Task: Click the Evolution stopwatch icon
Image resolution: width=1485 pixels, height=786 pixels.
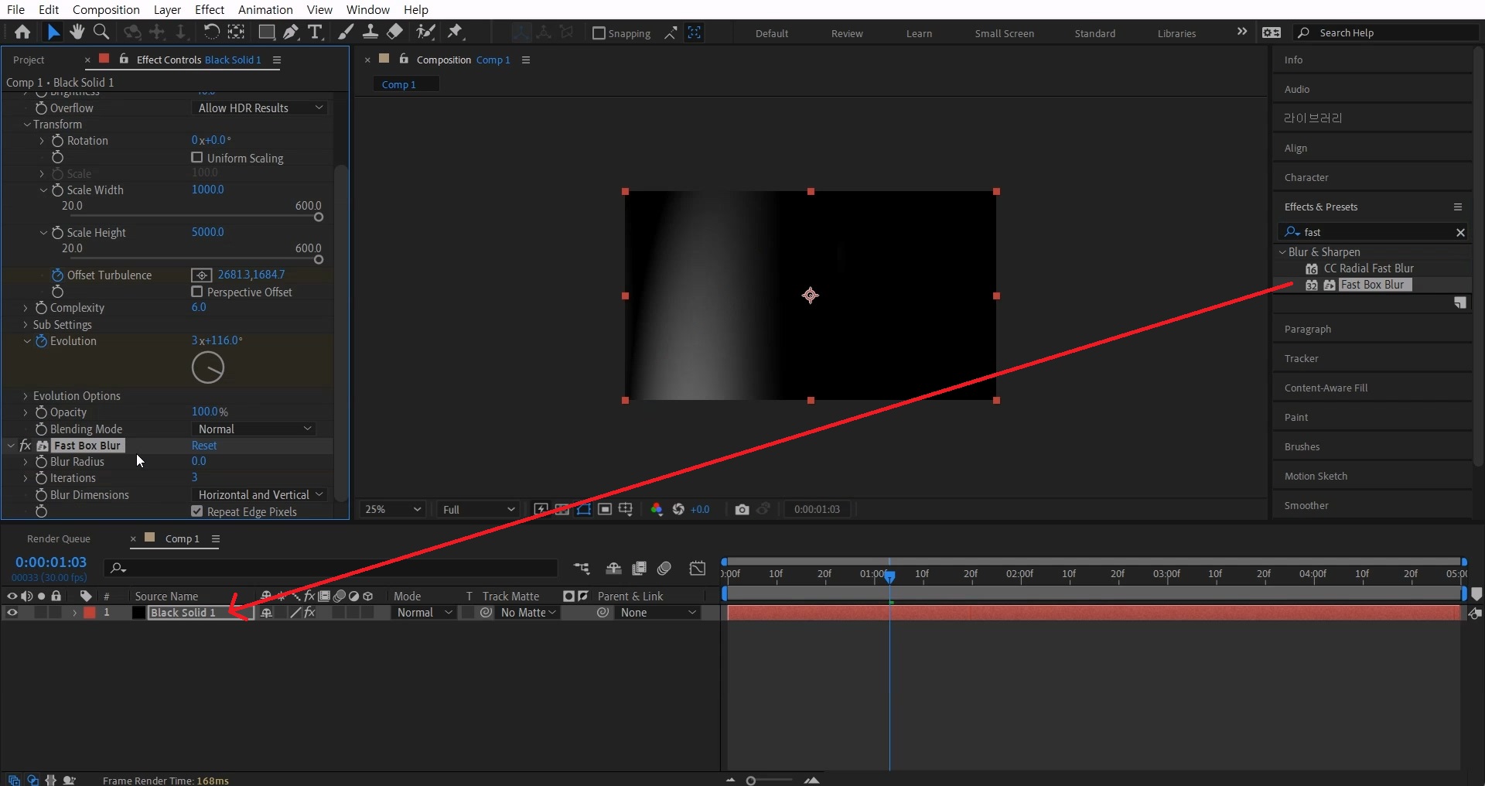Action: 42,341
